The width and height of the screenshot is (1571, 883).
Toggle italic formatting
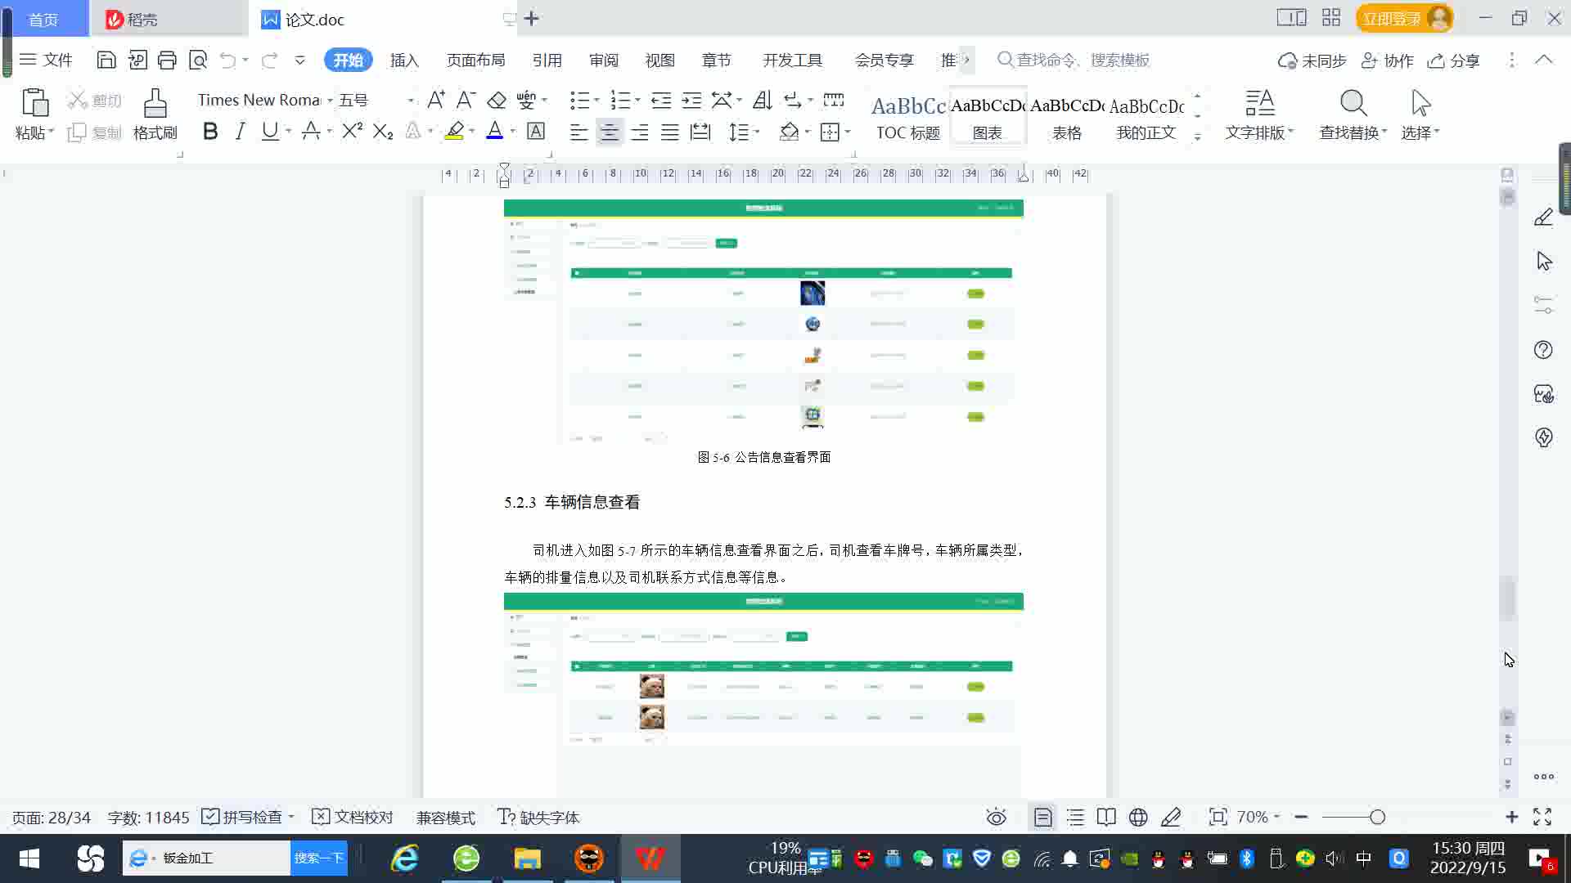(x=240, y=132)
